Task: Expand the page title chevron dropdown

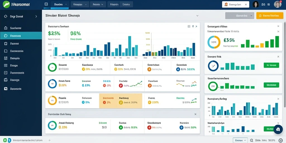Action: pos(197,16)
